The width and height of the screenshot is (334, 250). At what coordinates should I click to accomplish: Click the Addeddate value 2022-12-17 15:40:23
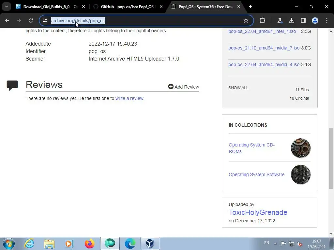[x=113, y=44]
